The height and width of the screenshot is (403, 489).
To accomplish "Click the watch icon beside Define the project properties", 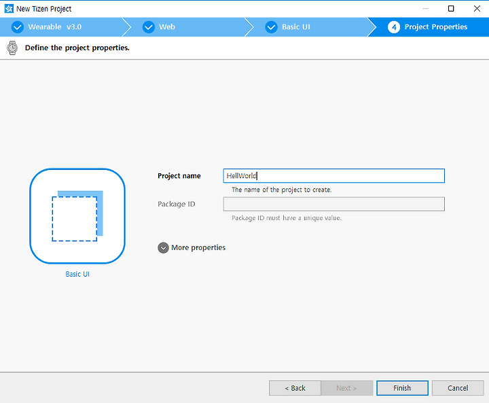I will (x=12, y=48).
